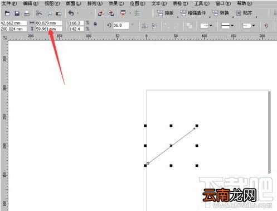Click the 贴齐 (Snap to) button
Screen dimensions: 277x211
click(244, 13)
